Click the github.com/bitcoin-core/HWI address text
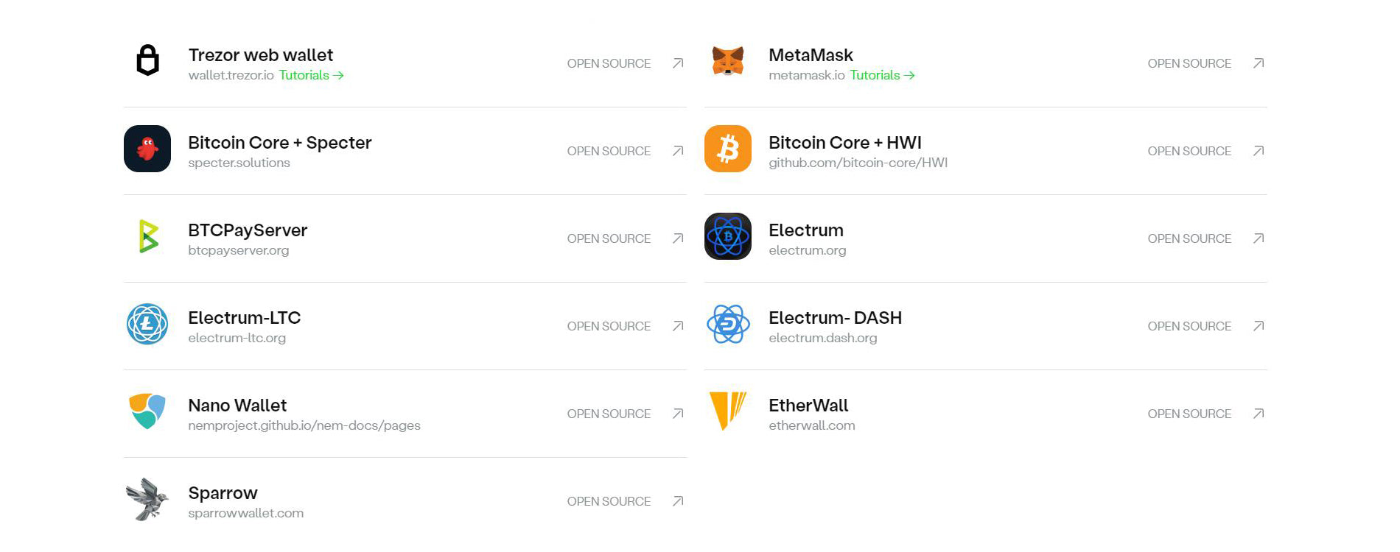Image resolution: width=1400 pixels, height=552 pixels. [x=858, y=163]
